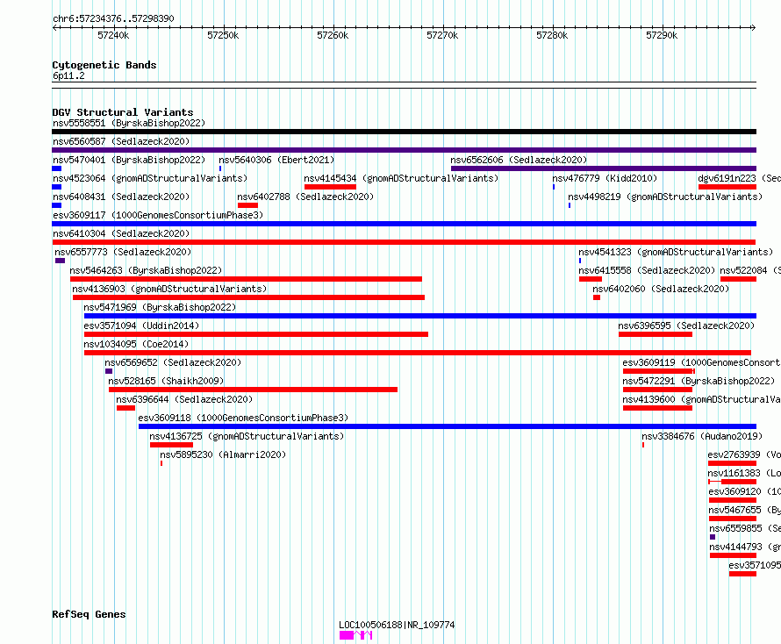Image resolution: width=781 pixels, height=644 pixels.
Task: Select nsv476779 (Kidd2010) label
Action: coord(605,178)
